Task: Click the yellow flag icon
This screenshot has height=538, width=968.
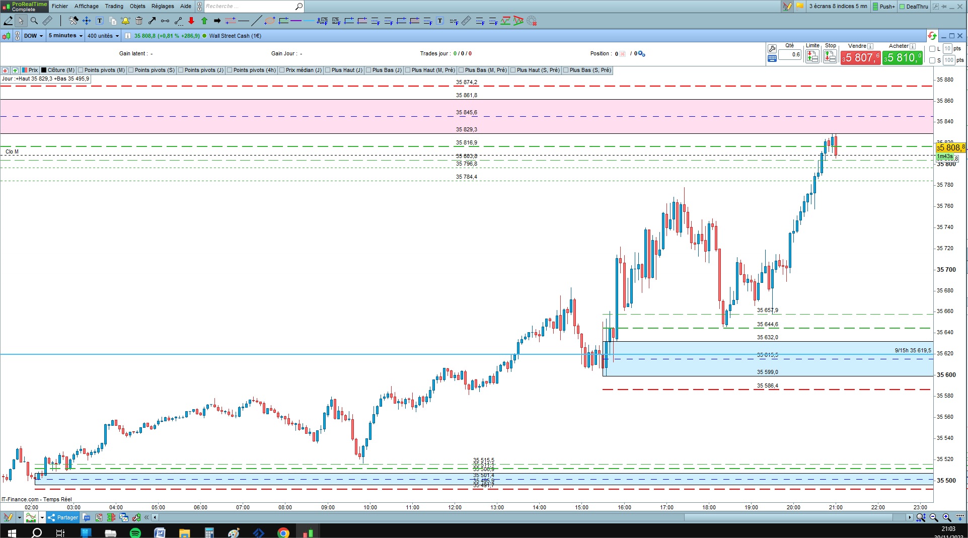Action: tap(800, 7)
